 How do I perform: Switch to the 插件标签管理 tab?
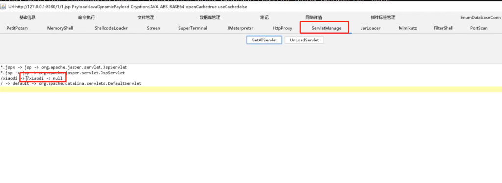coord(383,18)
